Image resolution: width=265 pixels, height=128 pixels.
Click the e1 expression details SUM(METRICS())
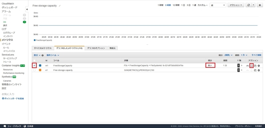click(x=139, y=70)
